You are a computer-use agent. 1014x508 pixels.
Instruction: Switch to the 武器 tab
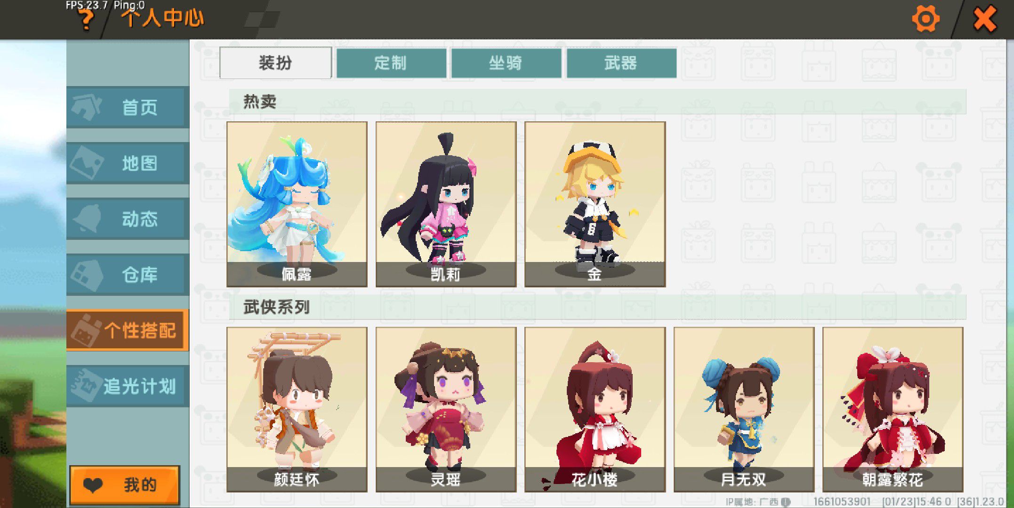click(621, 63)
